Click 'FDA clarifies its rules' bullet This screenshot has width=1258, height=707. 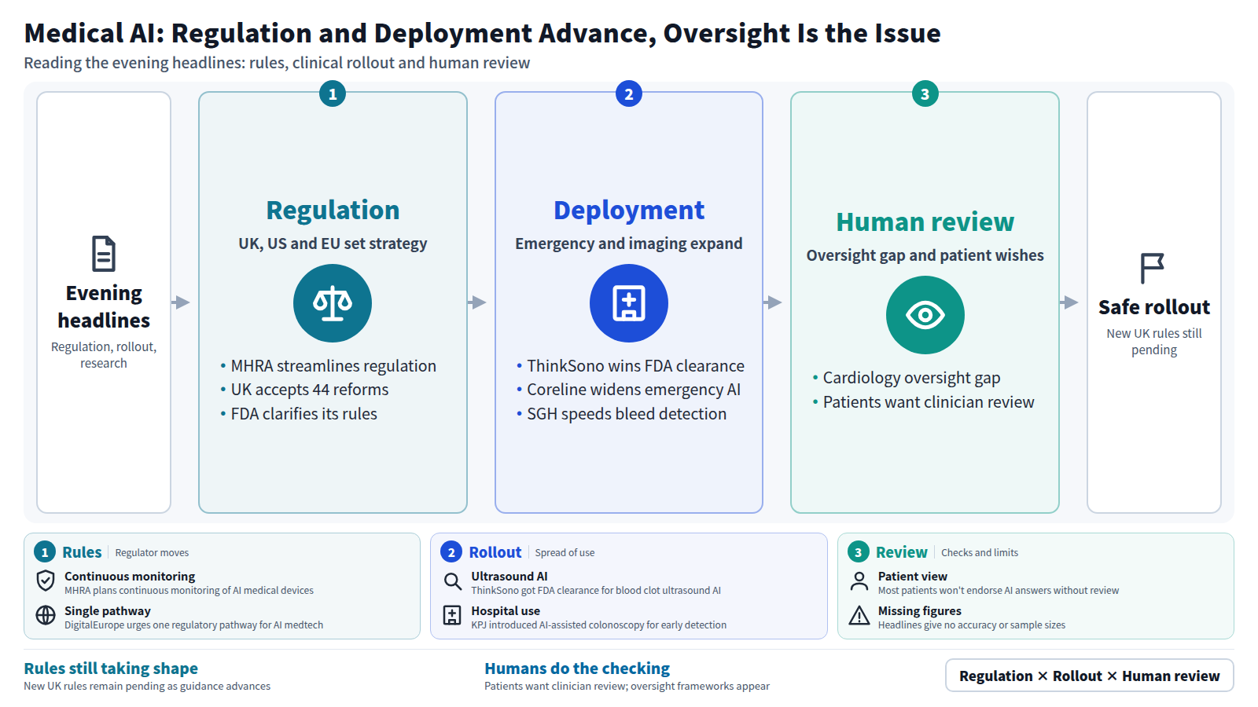coord(304,414)
